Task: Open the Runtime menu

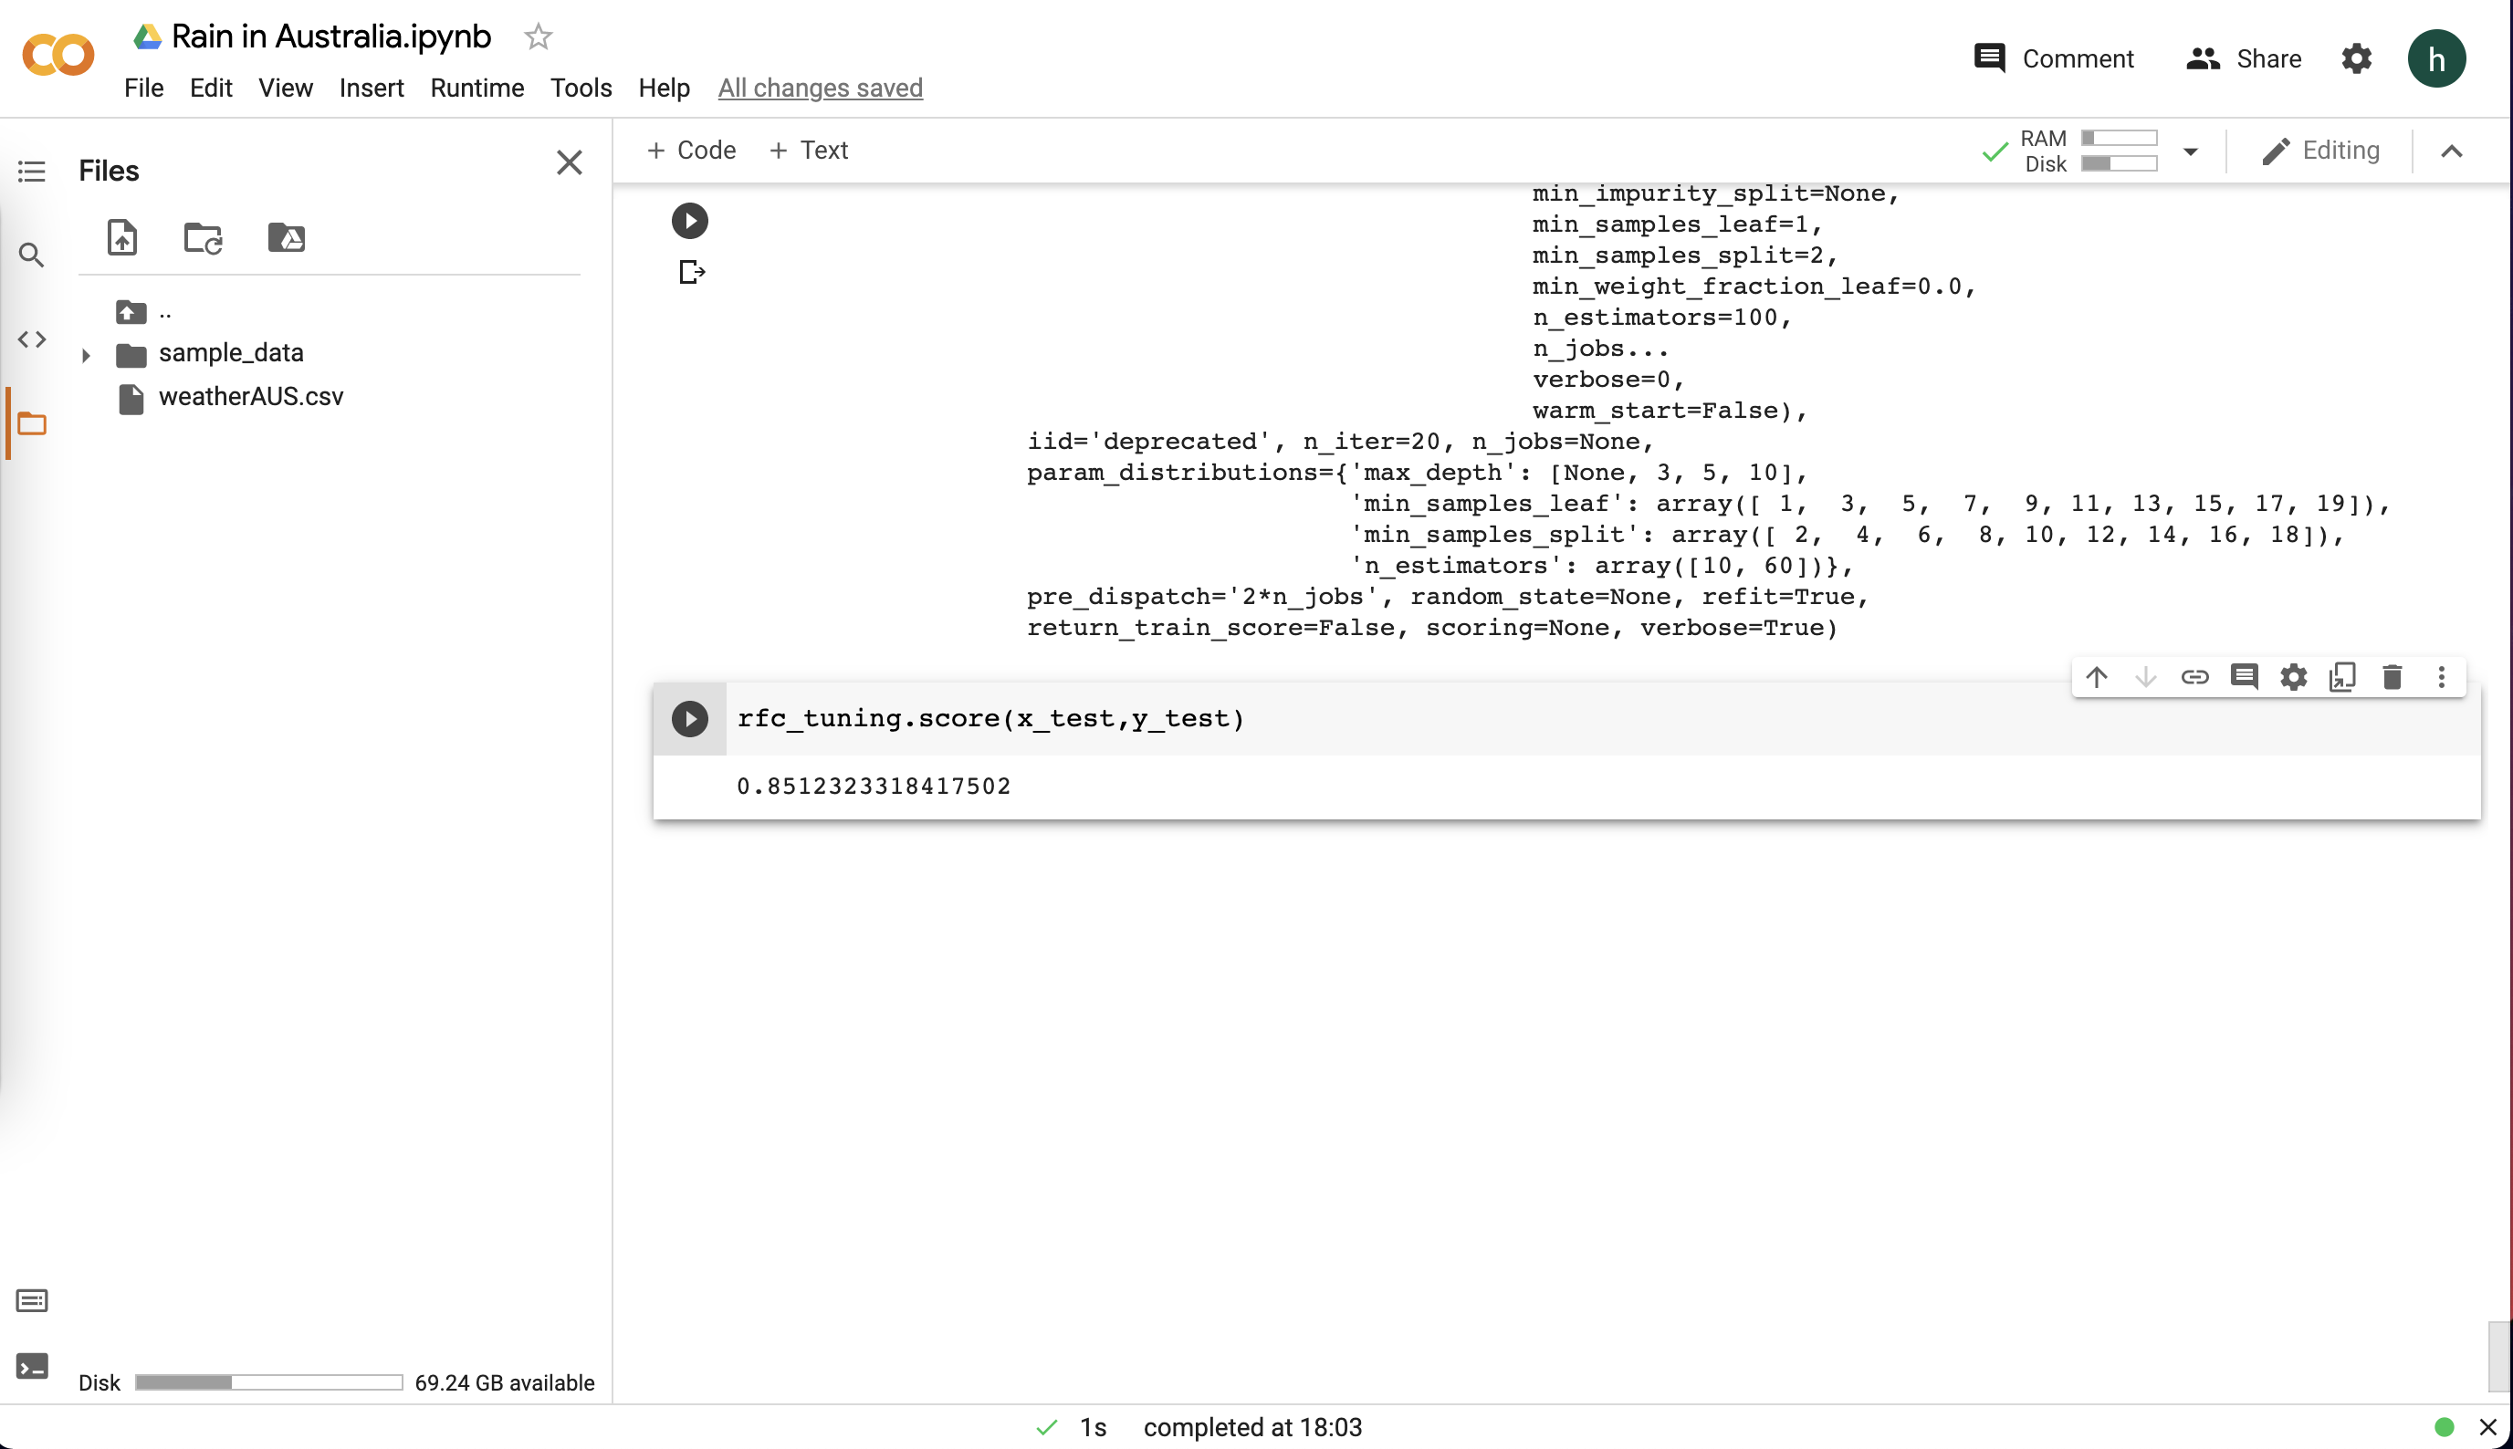Action: tap(476, 89)
